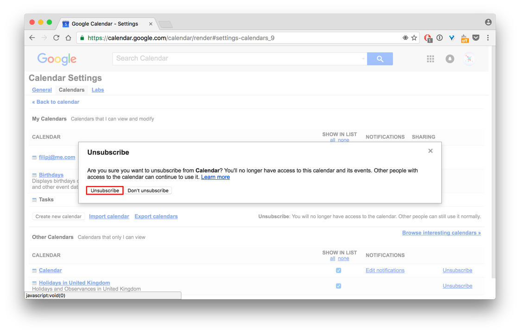Screen dimensions: 520x334
Task: Open the Pocket extension icon
Action: [x=476, y=38]
